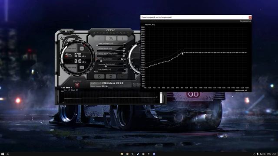Viewport: 278px width, 156px height.
Task: Click the Kombustor K button in Afterburner
Action: (x=99, y=38)
